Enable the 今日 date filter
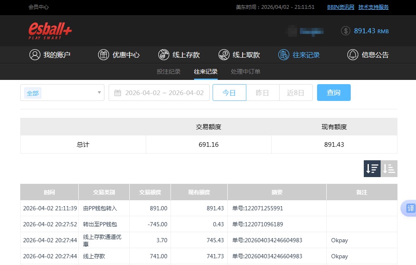The width and height of the screenshot is (416, 265). pos(229,92)
